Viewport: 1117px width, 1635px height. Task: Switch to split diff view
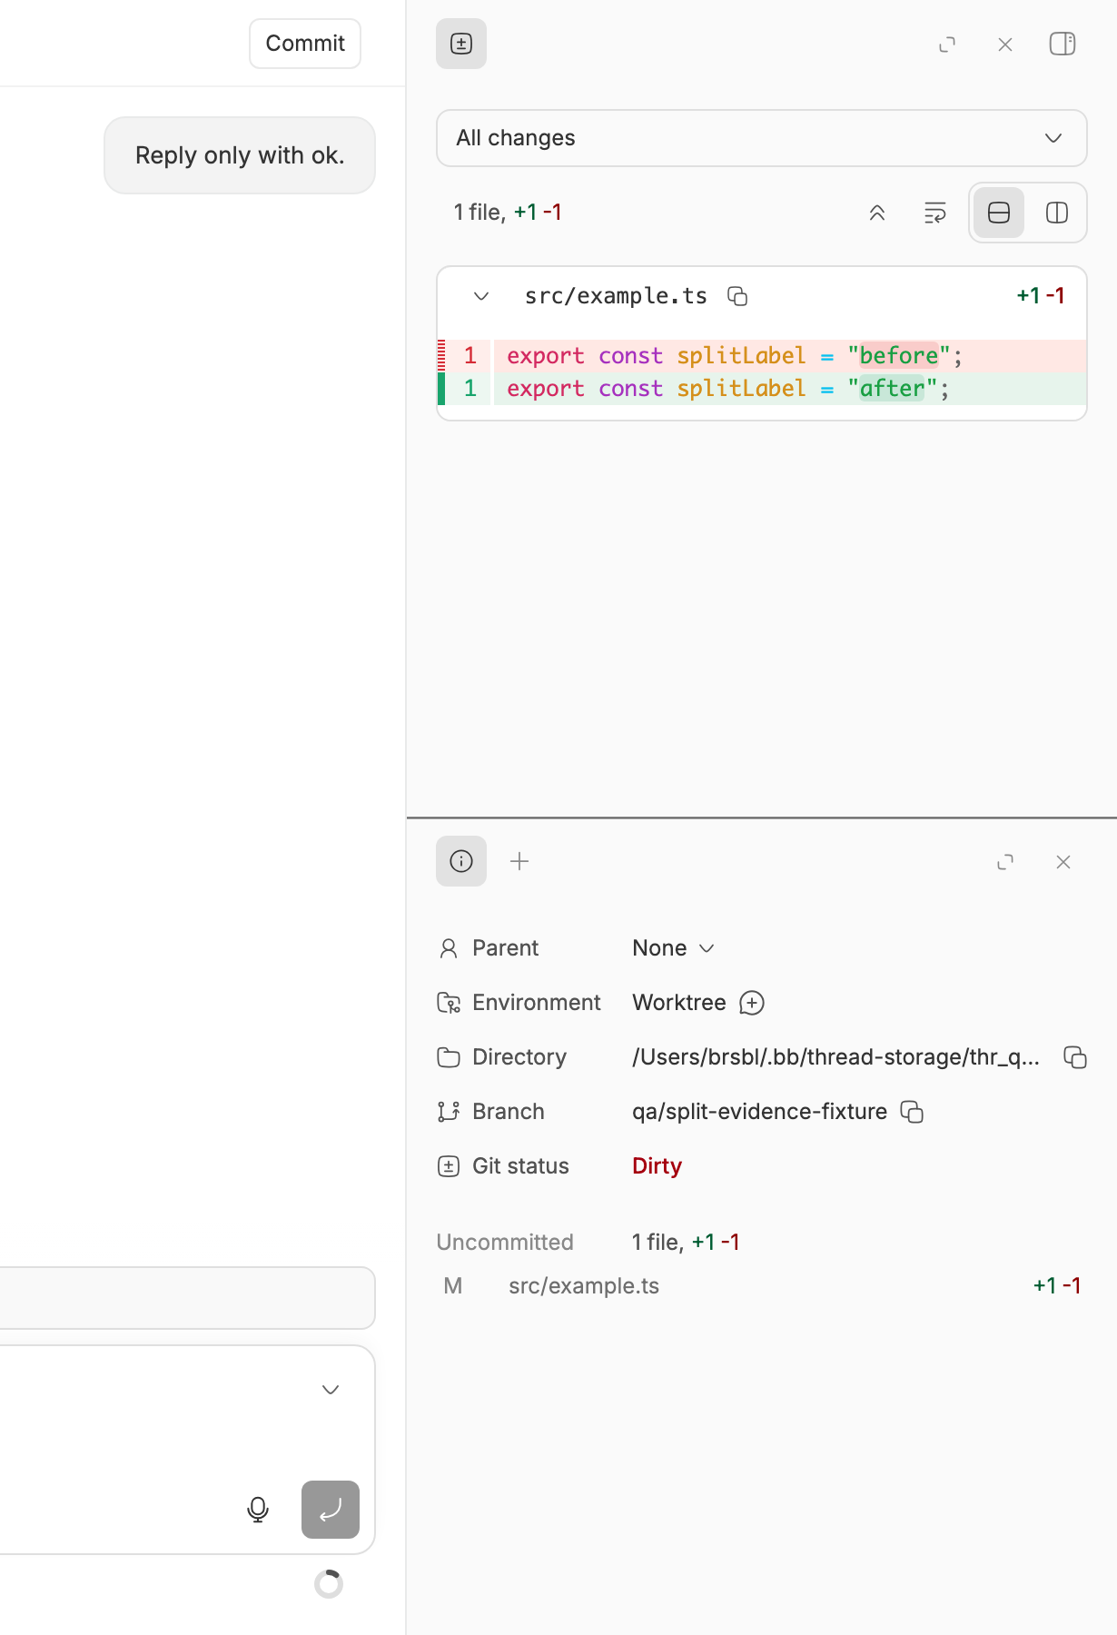pos(1057,213)
